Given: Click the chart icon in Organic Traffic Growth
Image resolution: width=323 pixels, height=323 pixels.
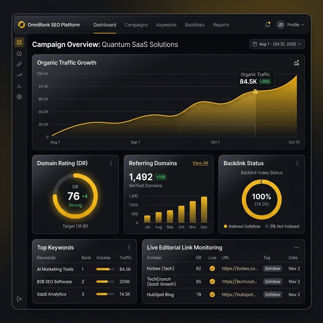Looking at the screenshot, I should pos(296,63).
